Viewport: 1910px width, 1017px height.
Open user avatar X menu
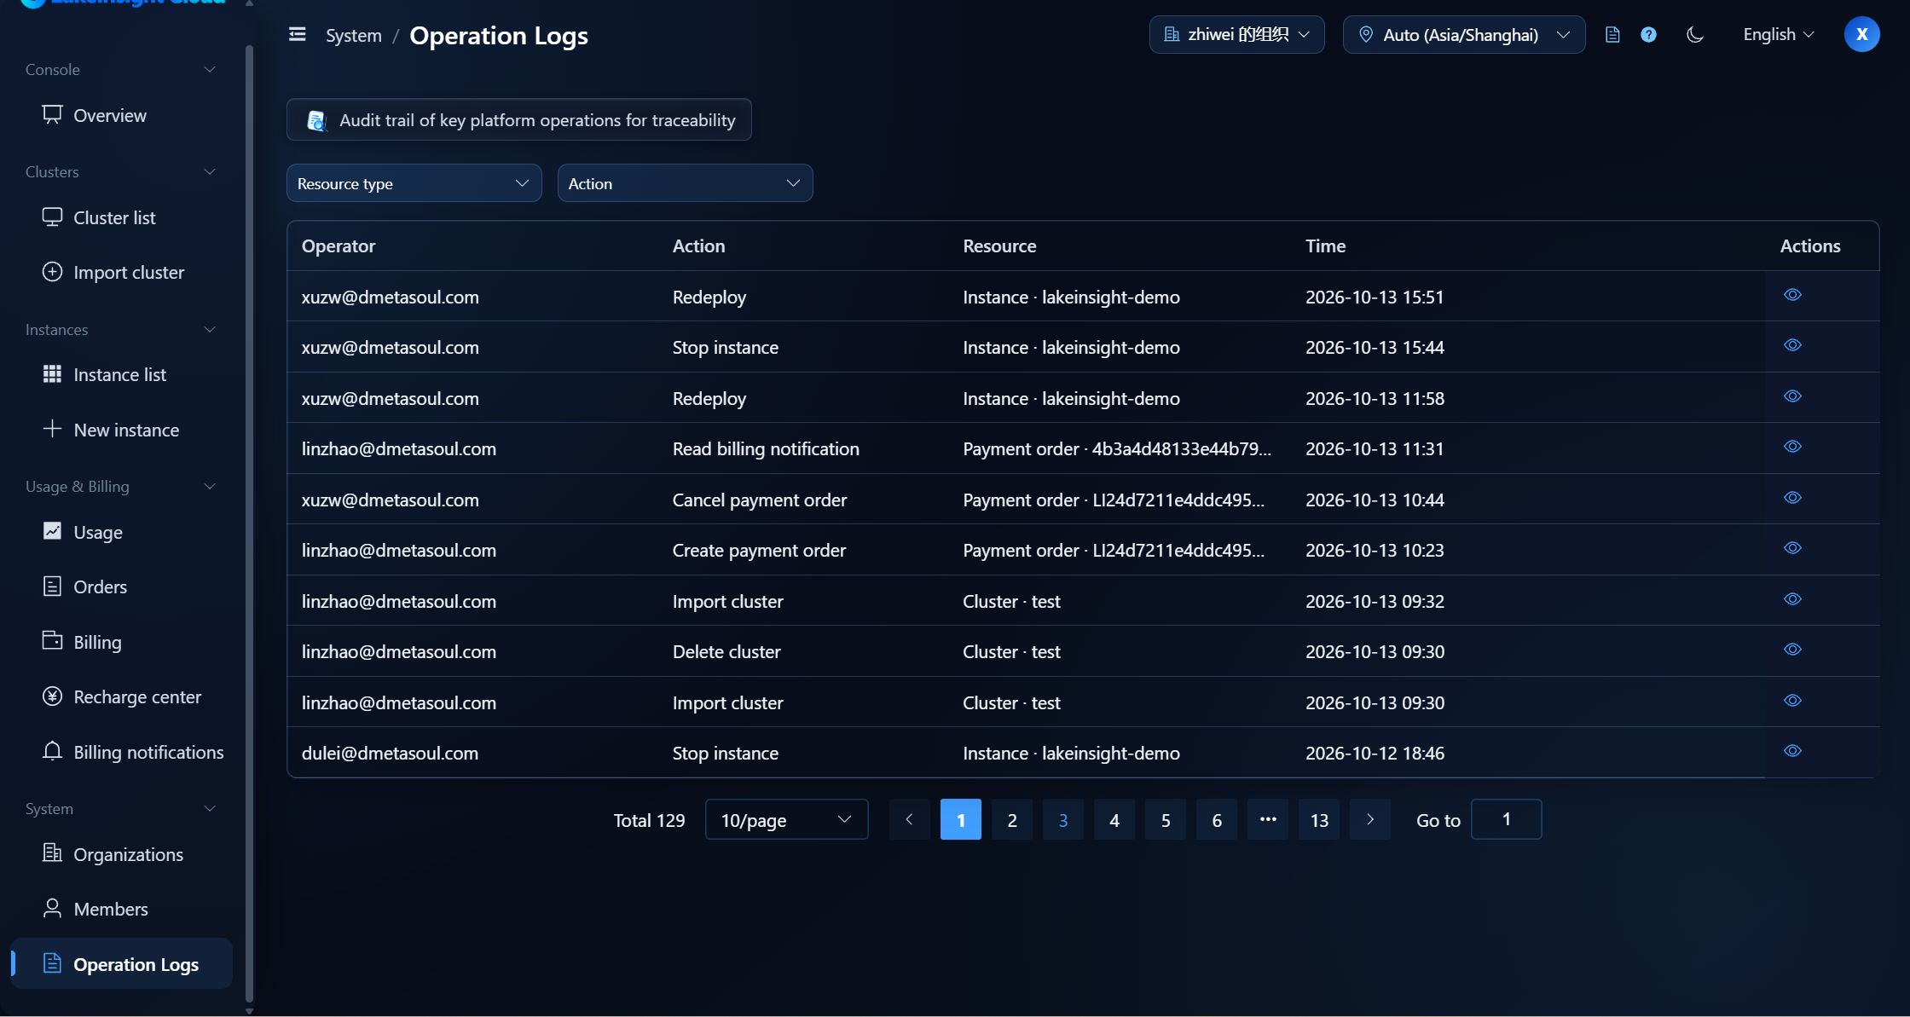[x=1861, y=34]
